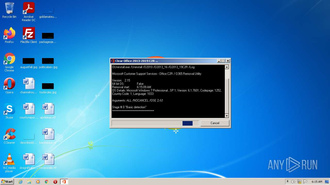Viewport: 330px width, 185px height.
Task: Open the volume control in tray
Action: tap(293, 182)
